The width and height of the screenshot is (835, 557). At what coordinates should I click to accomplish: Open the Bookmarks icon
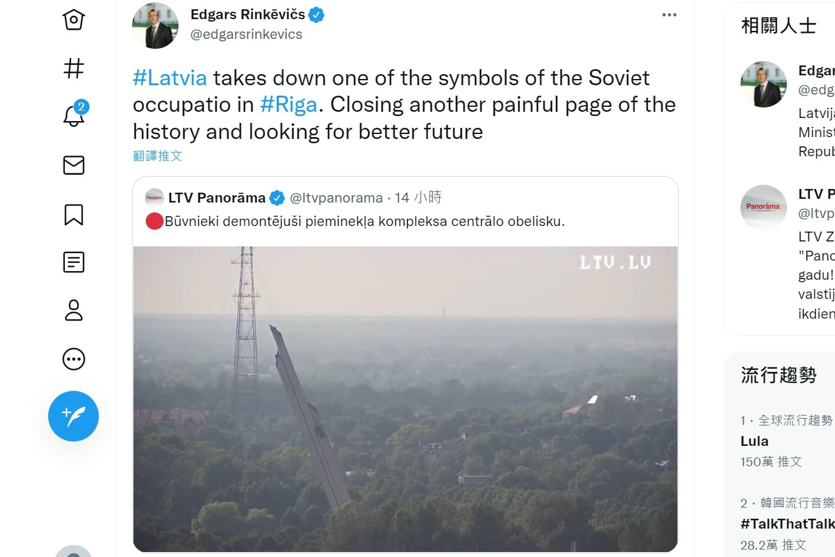73,214
